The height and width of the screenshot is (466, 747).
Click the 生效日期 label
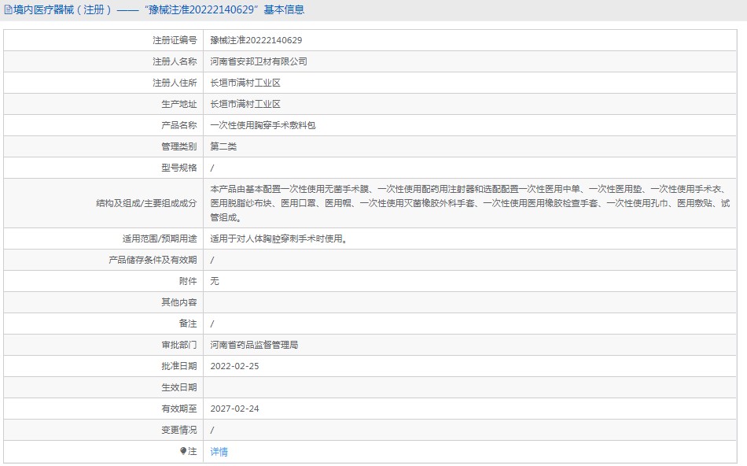(x=178, y=387)
